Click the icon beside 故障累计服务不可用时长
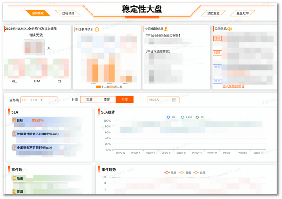 pyautogui.click(x=14, y=134)
